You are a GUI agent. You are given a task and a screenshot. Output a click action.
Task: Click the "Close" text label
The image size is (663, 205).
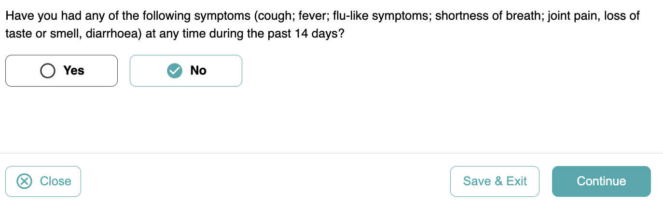[55, 181]
